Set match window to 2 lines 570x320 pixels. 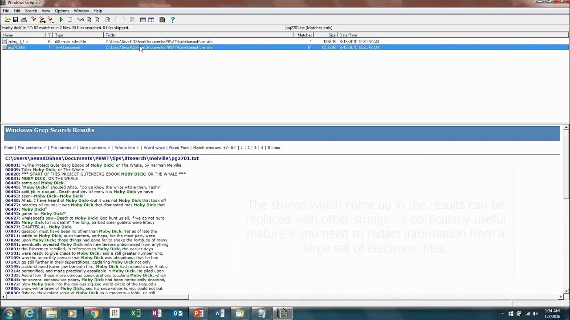pyautogui.click(x=248, y=148)
